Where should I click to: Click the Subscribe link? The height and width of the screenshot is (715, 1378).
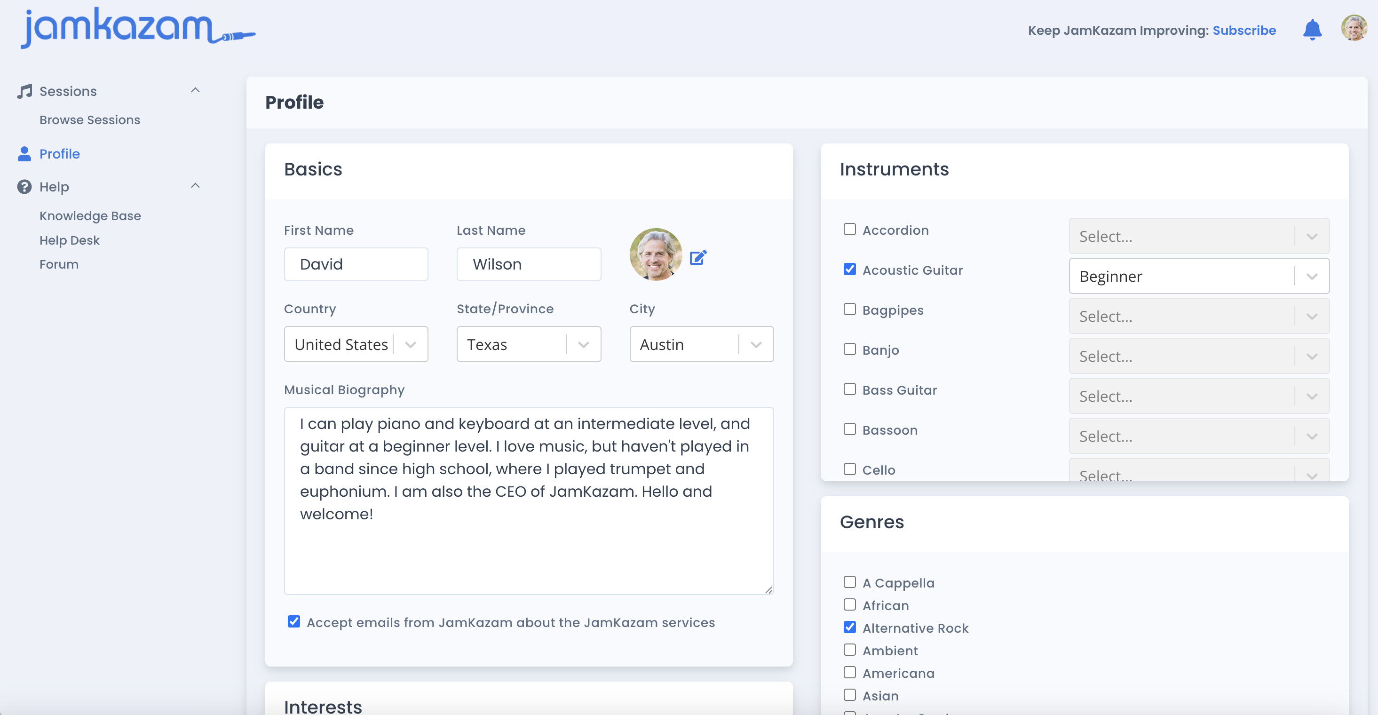click(x=1244, y=31)
